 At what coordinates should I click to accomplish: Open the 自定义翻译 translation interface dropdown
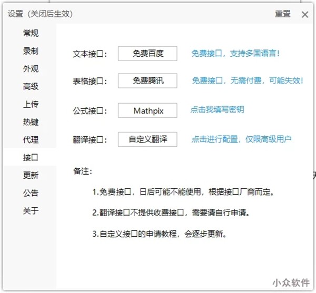pyautogui.click(x=147, y=139)
